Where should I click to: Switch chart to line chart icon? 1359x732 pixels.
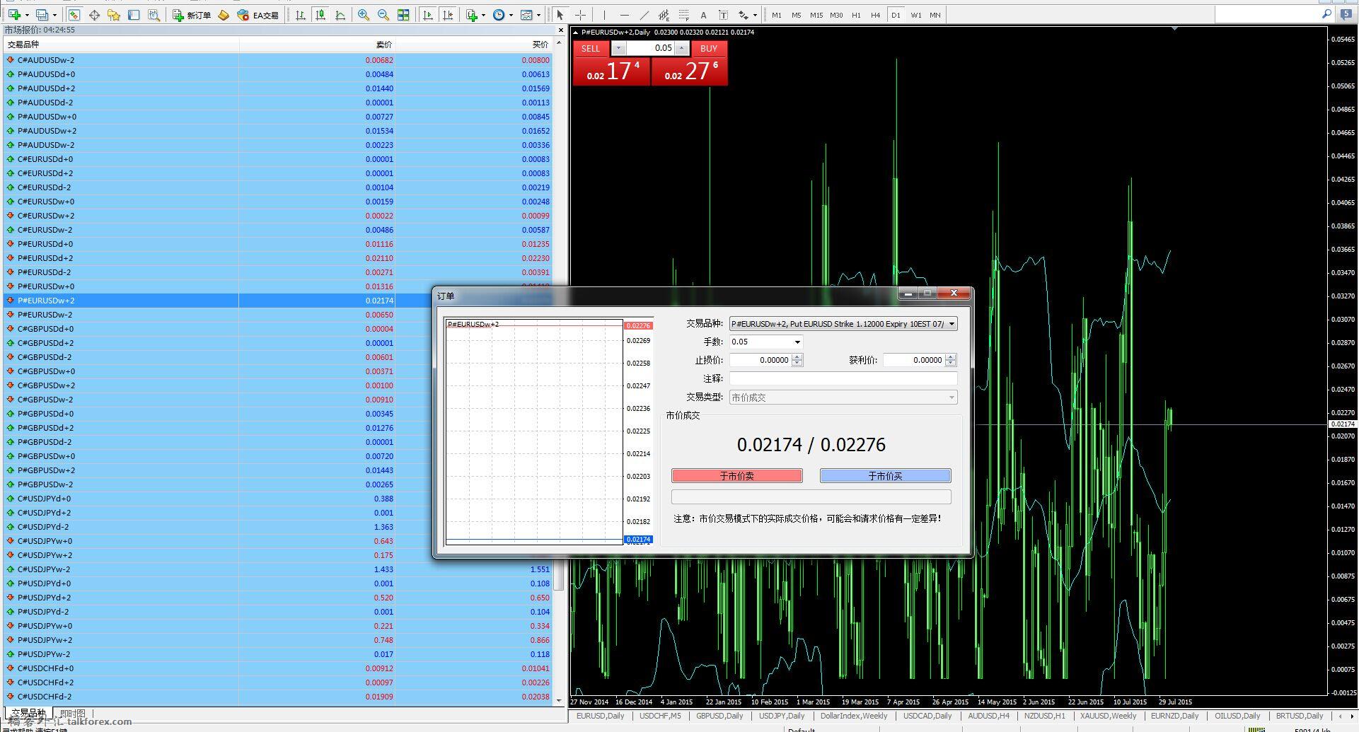click(x=340, y=15)
